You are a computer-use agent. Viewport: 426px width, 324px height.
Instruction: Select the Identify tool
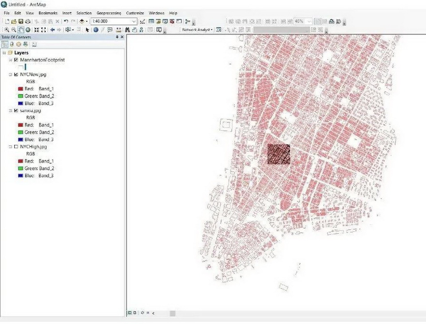pos(96,30)
